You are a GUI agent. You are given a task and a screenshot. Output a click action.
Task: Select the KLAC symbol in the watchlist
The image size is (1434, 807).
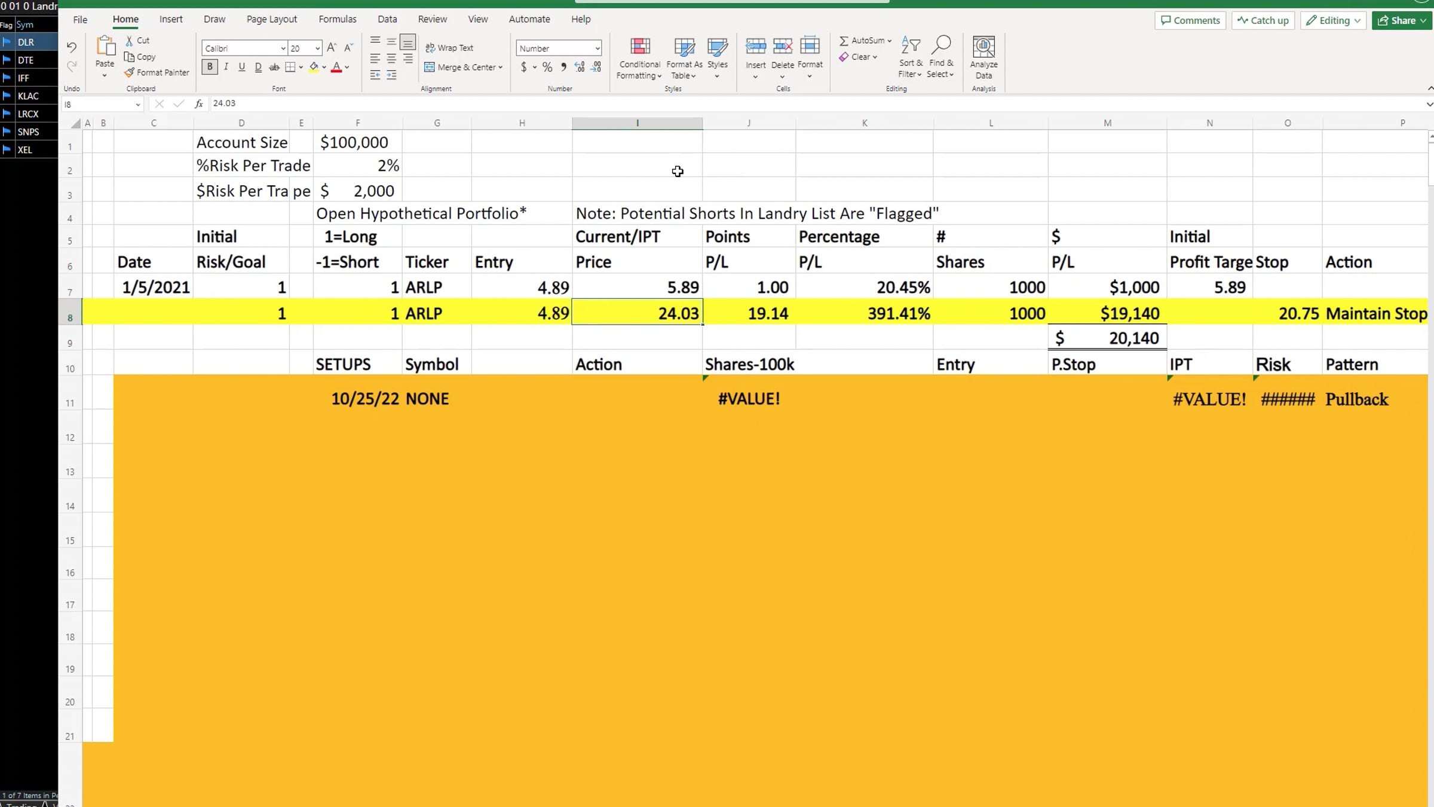(29, 96)
